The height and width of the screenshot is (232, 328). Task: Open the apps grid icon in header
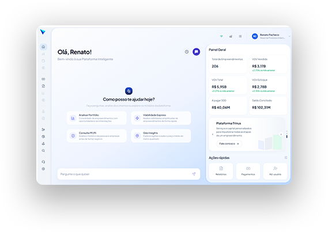click(240, 36)
